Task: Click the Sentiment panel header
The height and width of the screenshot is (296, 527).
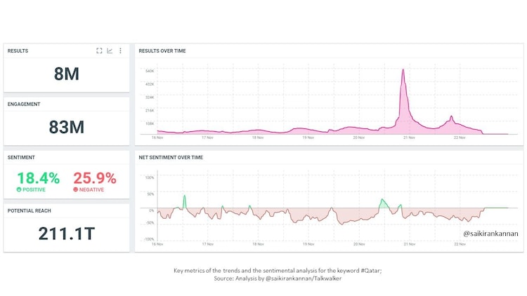Action: pyautogui.click(x=22, y=157)
